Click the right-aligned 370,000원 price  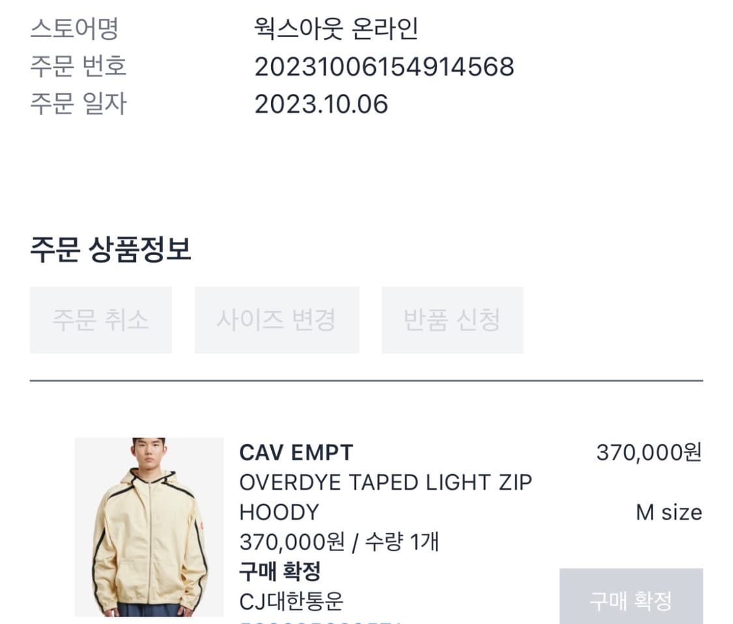[x=649, y=453]
